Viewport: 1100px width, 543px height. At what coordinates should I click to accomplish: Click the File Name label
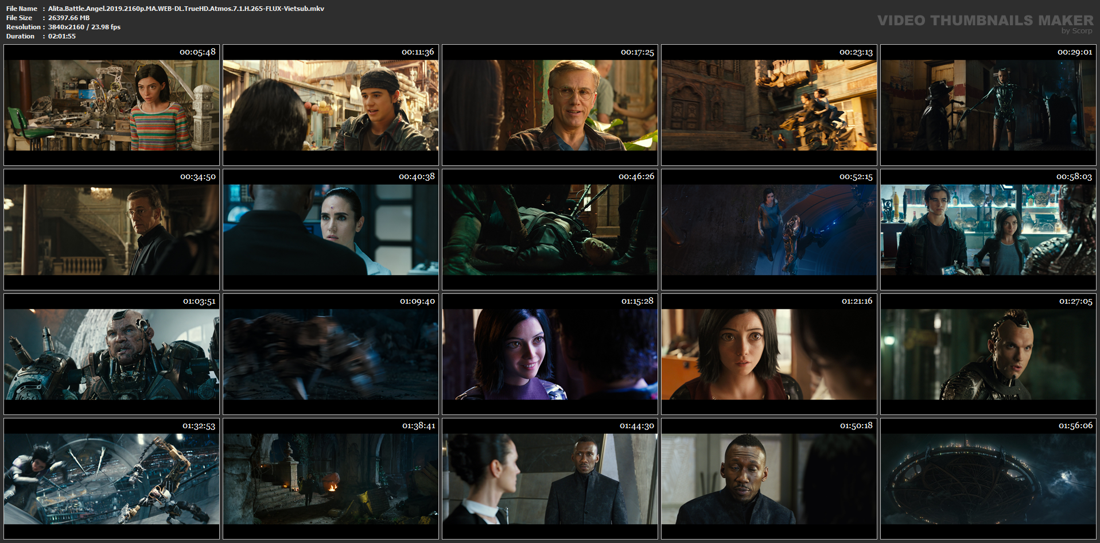point(22,9)
